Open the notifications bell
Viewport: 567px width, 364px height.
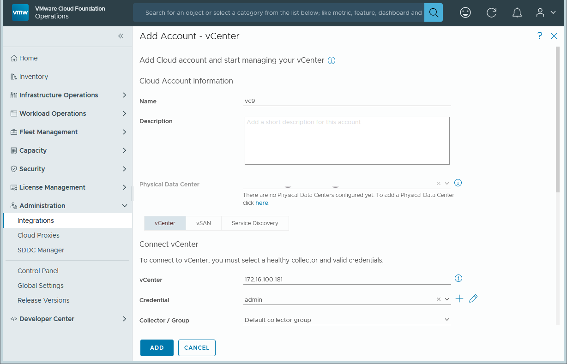point(517,12)
